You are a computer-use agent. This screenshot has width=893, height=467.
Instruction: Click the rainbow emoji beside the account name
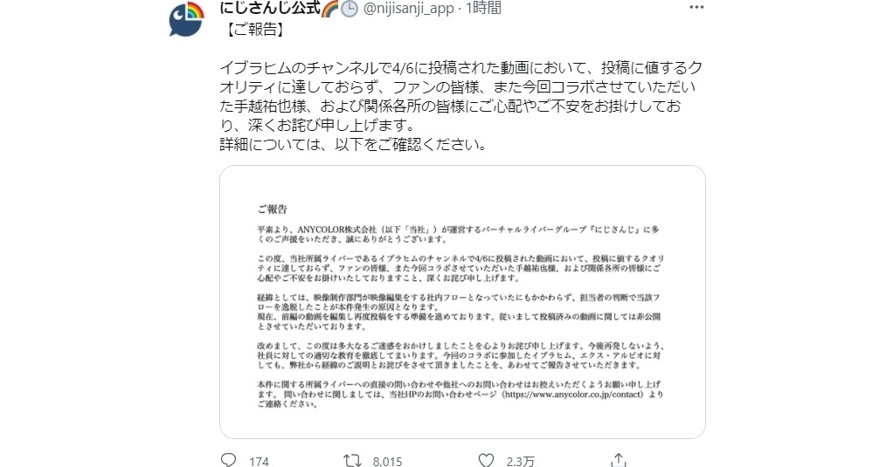pos(329,10)
